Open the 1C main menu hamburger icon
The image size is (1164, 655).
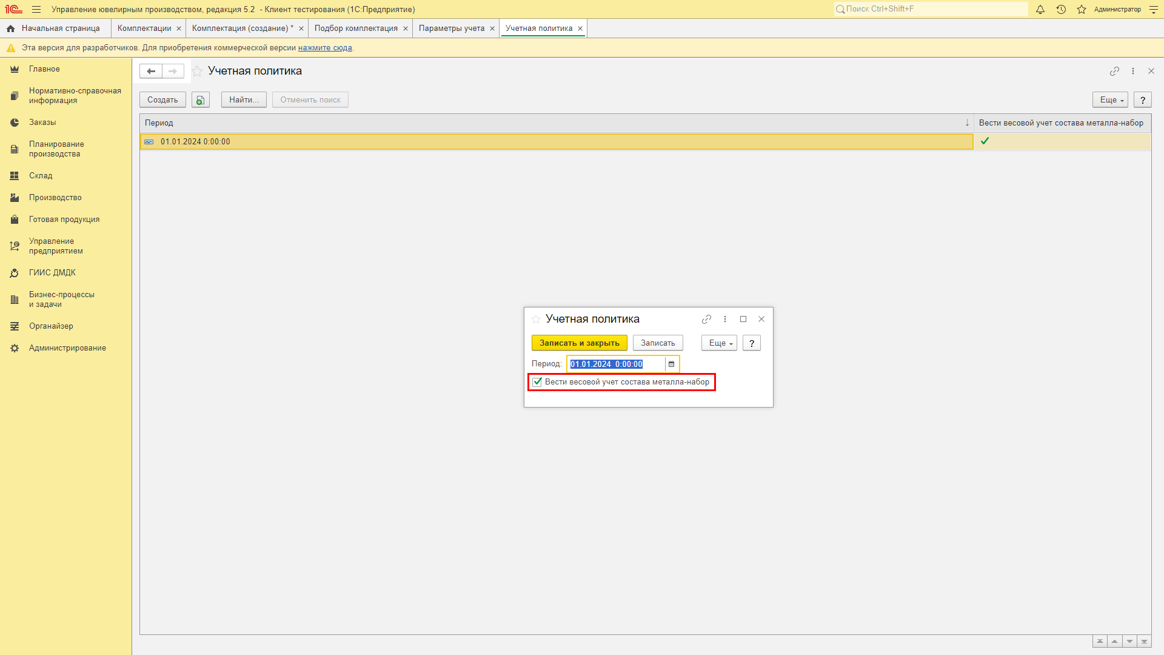coord(36,9)
